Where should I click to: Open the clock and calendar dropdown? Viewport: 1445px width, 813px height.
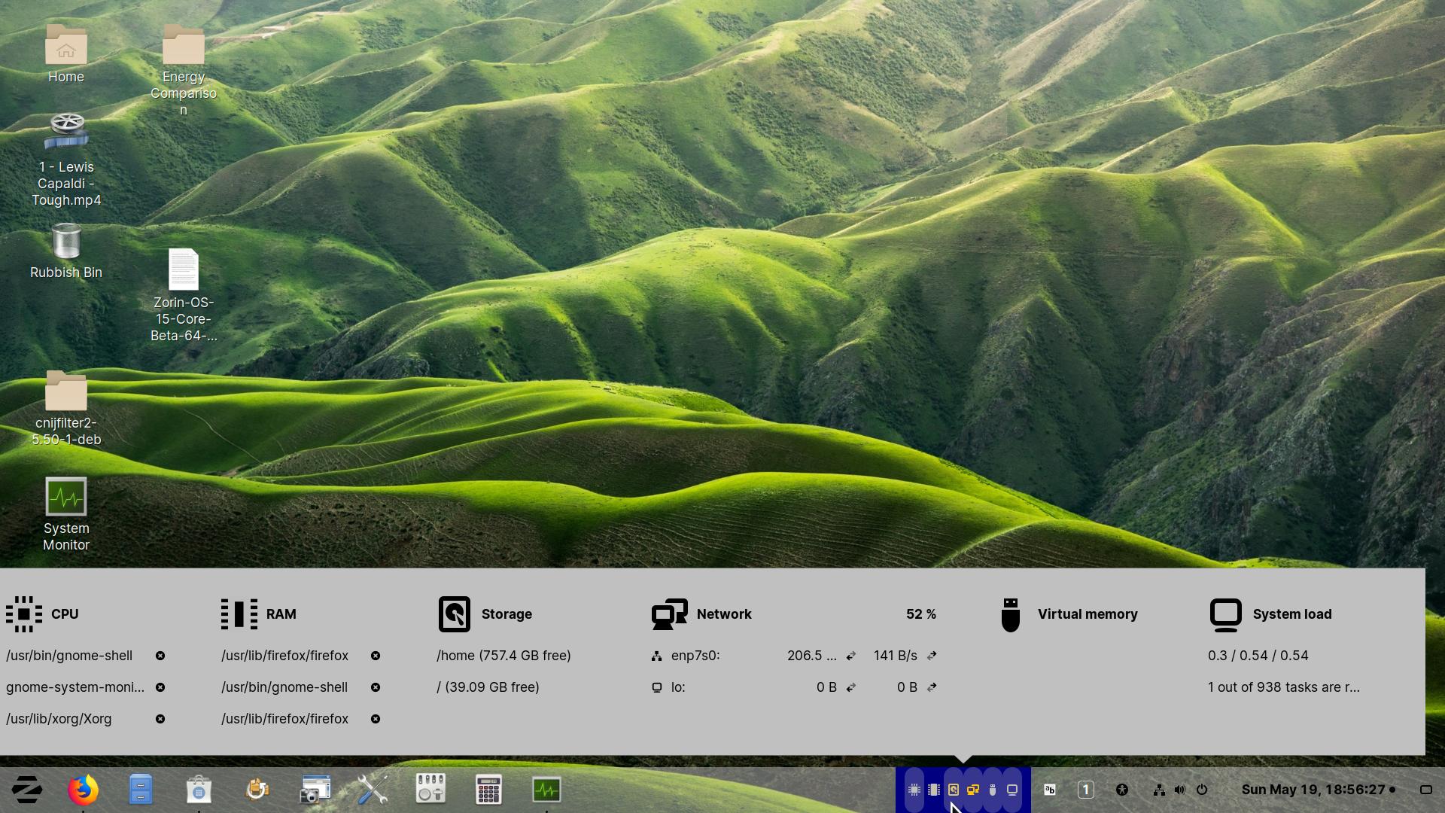point(1313,790)
